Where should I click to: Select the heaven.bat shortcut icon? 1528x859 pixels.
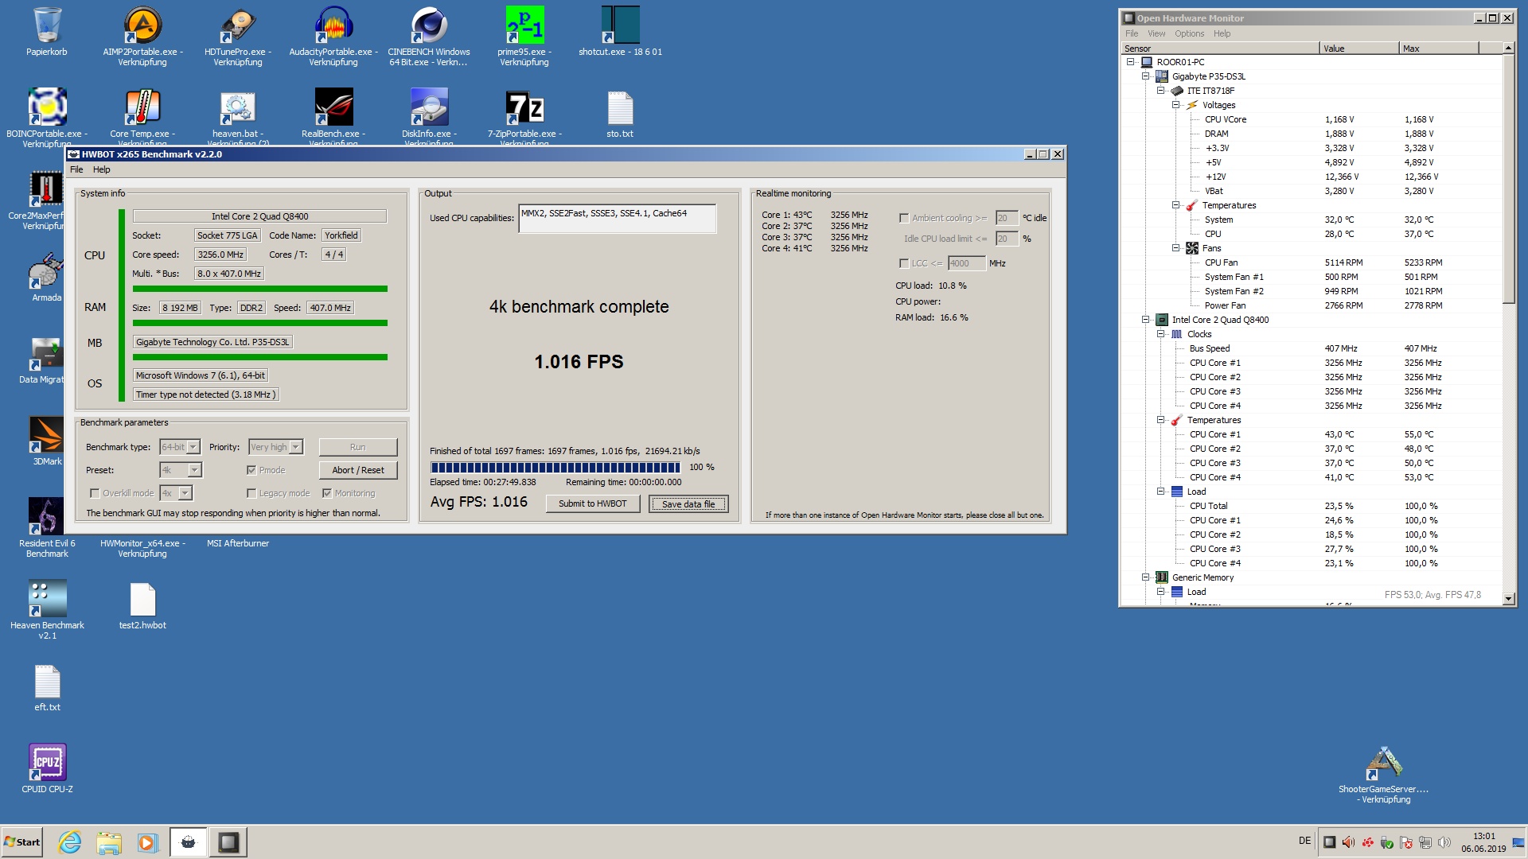click(238, 107)
